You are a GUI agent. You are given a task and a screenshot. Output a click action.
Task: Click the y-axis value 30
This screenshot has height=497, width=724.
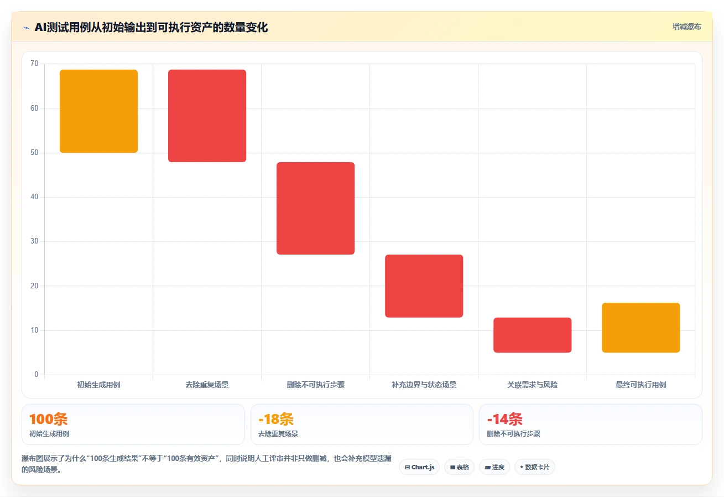(x=34, y=241)
